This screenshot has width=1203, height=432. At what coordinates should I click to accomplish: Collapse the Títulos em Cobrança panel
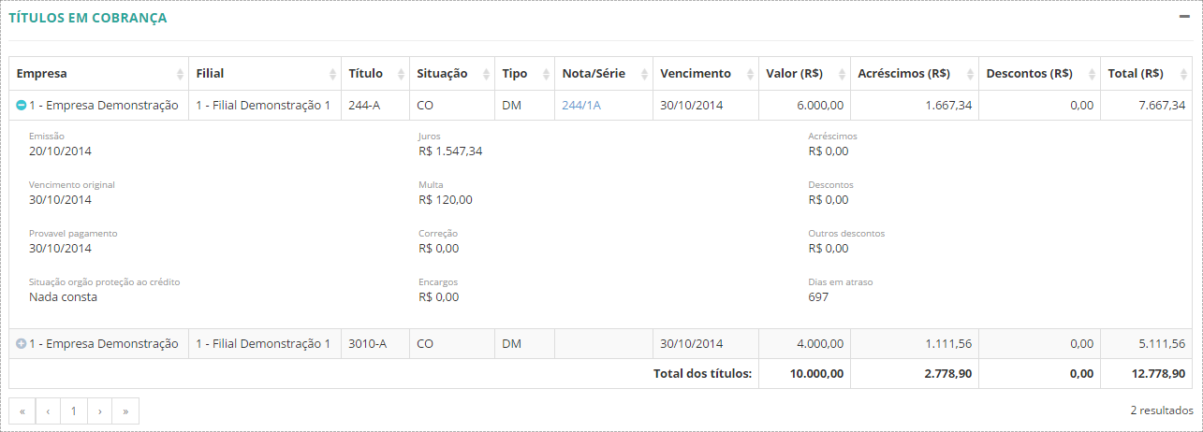pos(1183,17)
